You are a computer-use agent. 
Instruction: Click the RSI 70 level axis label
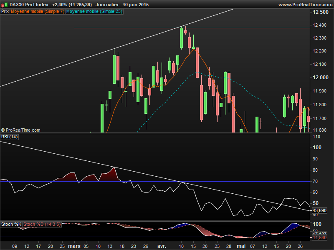[x=315, y=181]
